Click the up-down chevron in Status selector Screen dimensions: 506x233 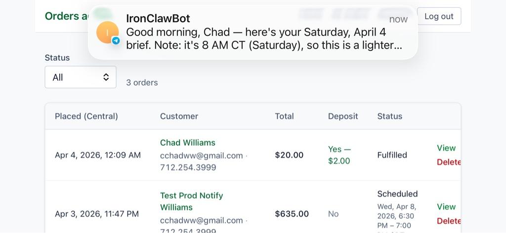[x=106, y=77]
